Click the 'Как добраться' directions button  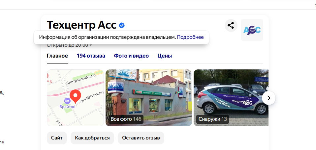click(x=92, y=138)
